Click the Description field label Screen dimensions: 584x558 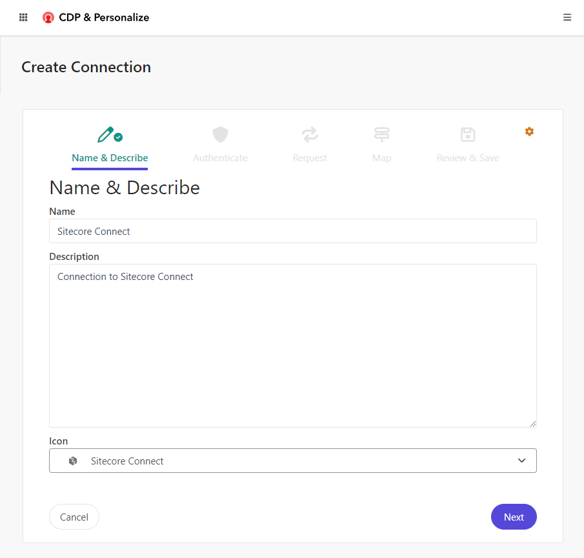click(74, 257)
